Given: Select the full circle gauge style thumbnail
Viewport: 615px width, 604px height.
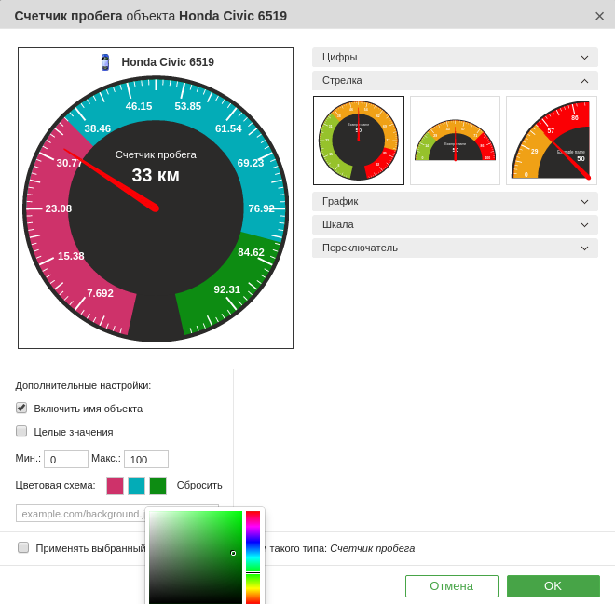Looking at the screenshot, I should pyautogui.click(x=359, y=141).
